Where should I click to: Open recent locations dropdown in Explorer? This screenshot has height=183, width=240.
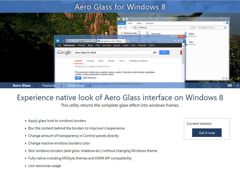(x=129, y=27)
